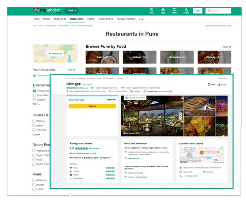This screenshot has height=203, width=246.
Task: Click the Join button
Action: pyautogui.click(x=198, y=10)
